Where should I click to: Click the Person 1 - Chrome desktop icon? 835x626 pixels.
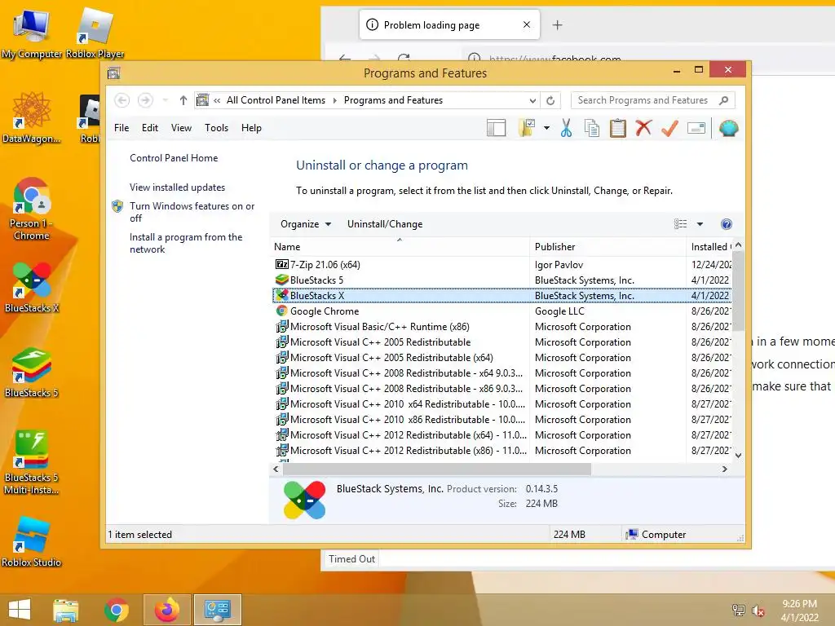click(x=32, y=209)
